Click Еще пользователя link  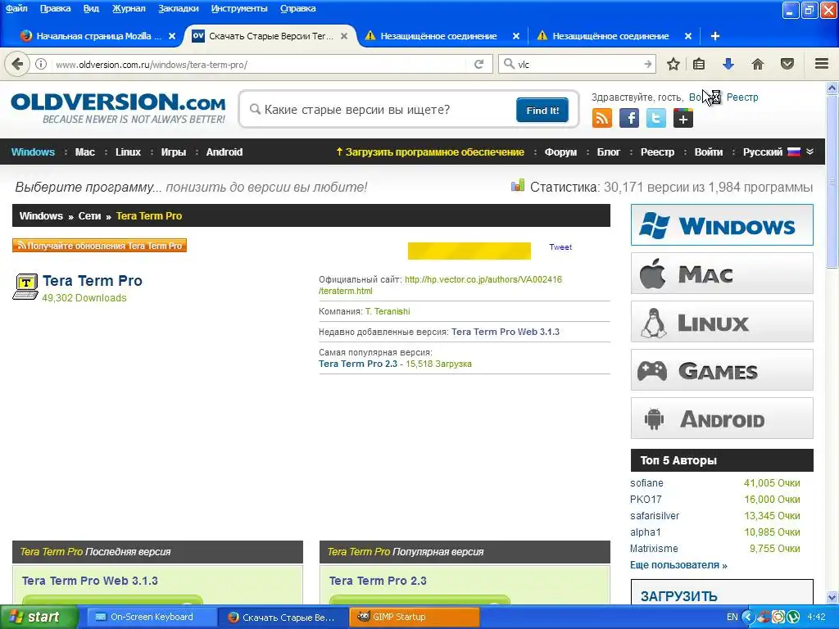point(678,565)
